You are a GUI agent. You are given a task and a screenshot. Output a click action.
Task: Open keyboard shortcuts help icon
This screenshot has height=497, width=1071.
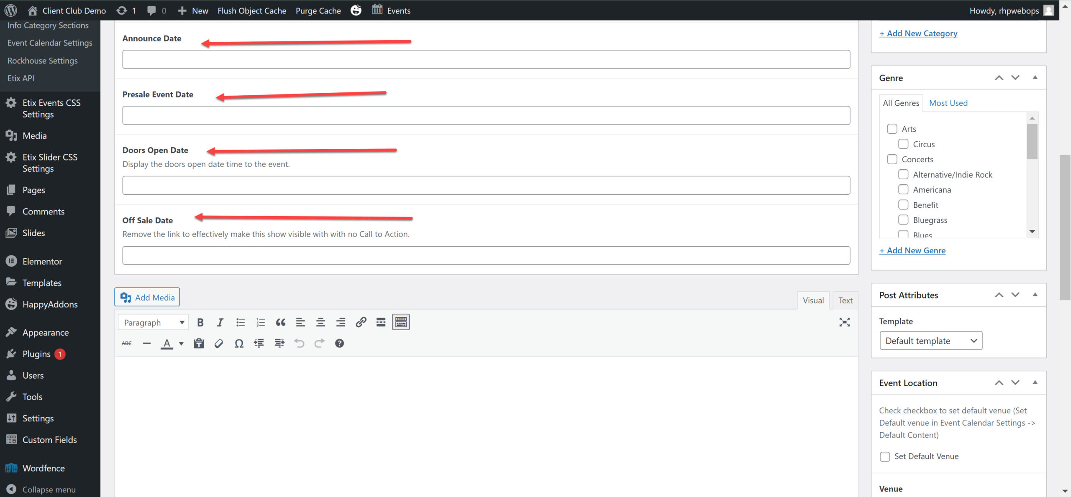pos(339,344)
